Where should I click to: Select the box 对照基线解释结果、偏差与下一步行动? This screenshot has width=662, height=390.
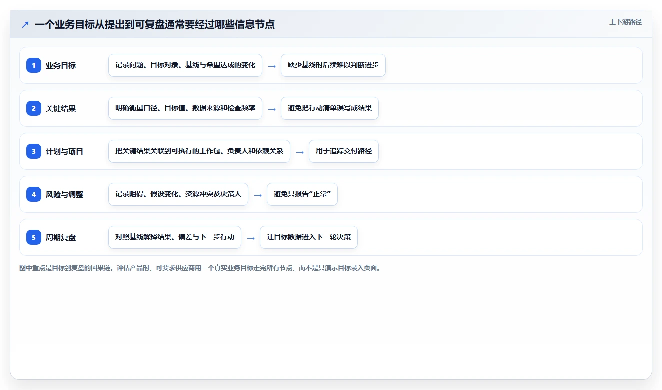(x=175, y=237)
